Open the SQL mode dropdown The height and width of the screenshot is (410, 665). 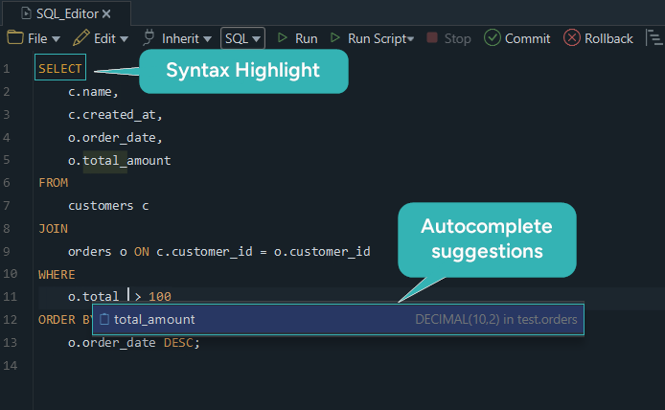pyautogui.click(x=242, y=38)
